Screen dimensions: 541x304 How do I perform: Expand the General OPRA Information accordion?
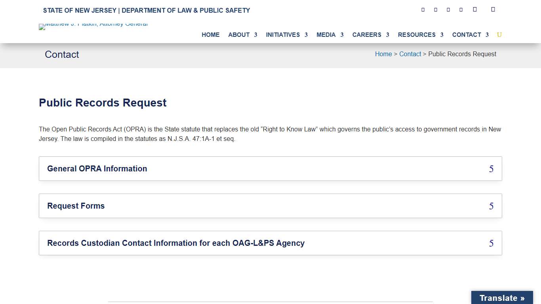point(270,169)
